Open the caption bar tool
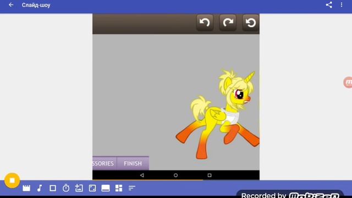This screenshot has width=352, height=198. point(106,188)
